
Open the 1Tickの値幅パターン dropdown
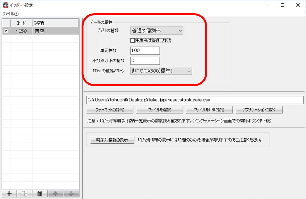(x=161, y=71)
